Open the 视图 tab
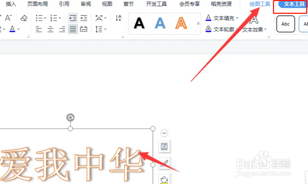This screenshot has height=184, width=308. (x=107, y=4)
